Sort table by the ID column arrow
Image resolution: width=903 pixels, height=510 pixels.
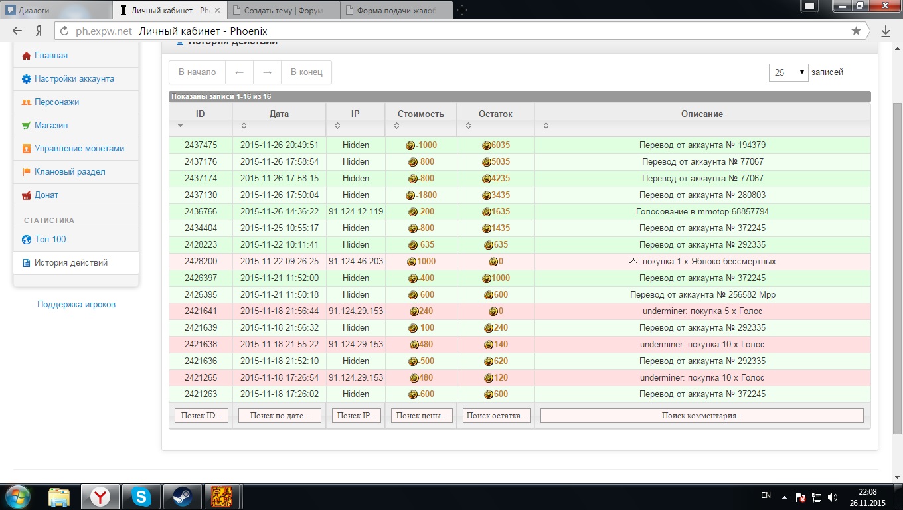point(180,126)
